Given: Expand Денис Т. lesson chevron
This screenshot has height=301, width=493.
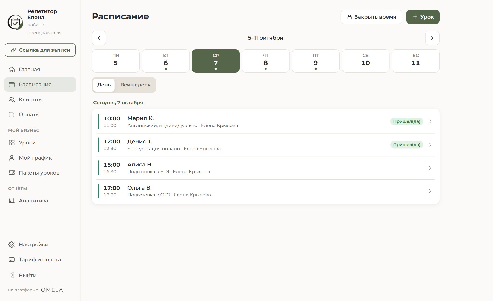Looking at the screenshot, I should tap(430, 145).
